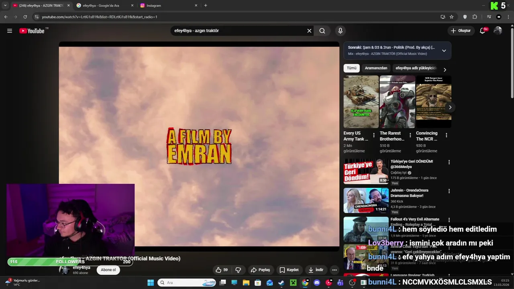Select the Aramanızdan filter chip

click(376, 68)
